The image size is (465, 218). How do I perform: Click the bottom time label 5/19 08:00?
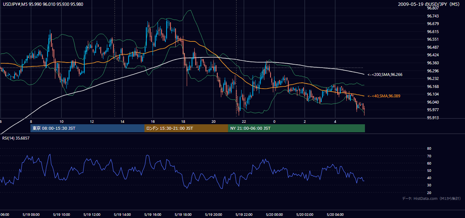pyautogui.click(x=31, y=215)
